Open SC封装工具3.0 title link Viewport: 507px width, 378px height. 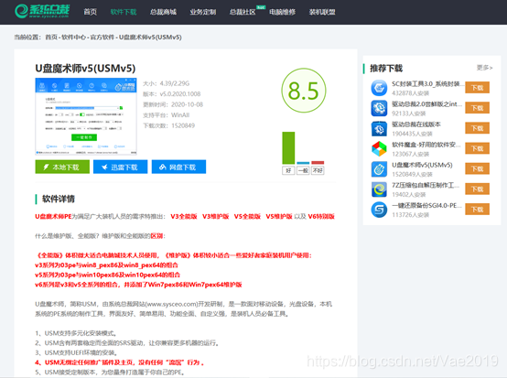428,84
